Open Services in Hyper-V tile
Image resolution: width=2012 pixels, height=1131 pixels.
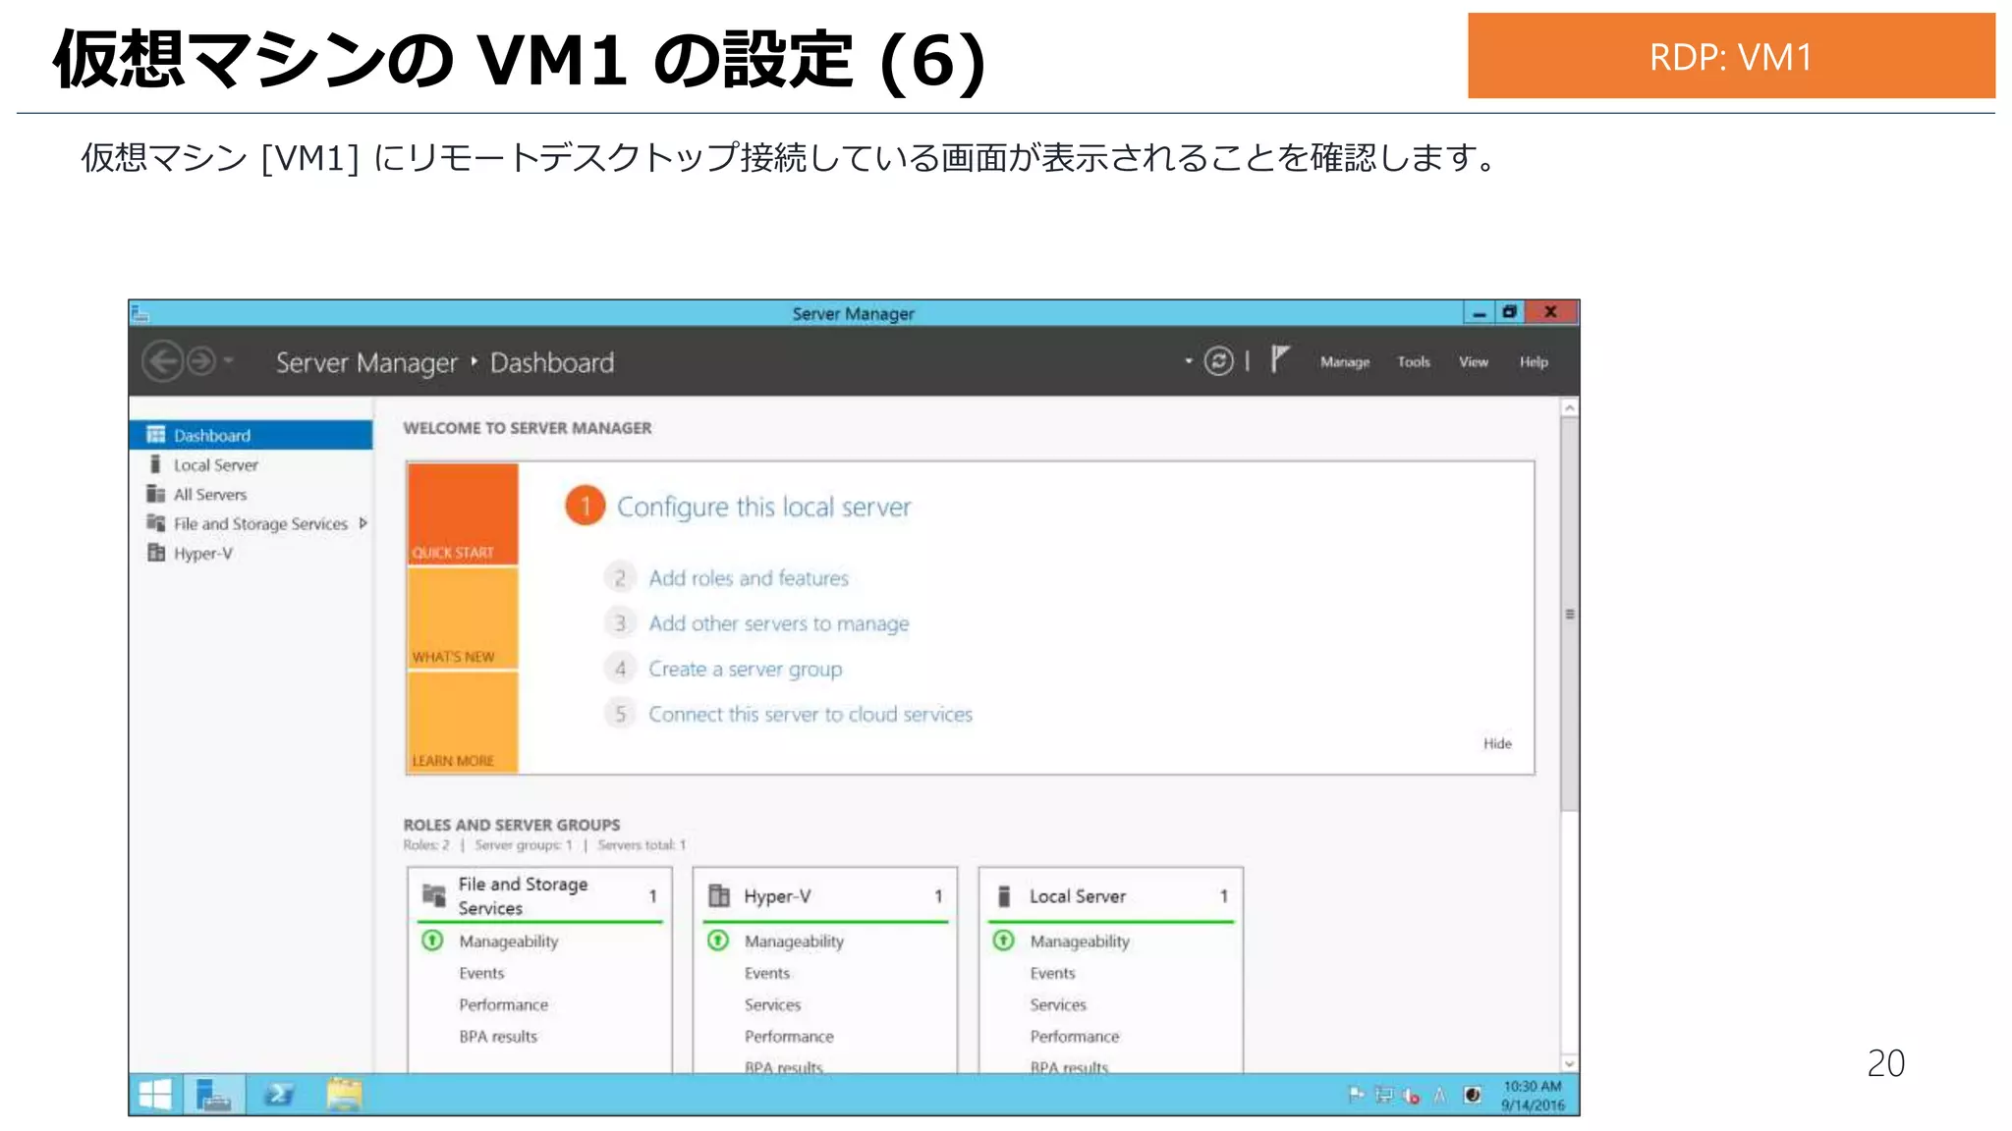(x=772, y=1004)
